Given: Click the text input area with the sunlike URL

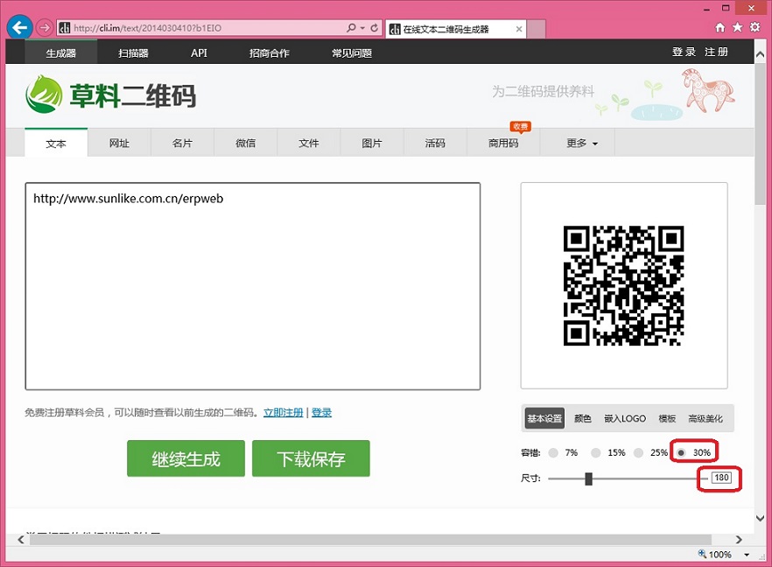Looking at the screenshot, I should 253,286.
